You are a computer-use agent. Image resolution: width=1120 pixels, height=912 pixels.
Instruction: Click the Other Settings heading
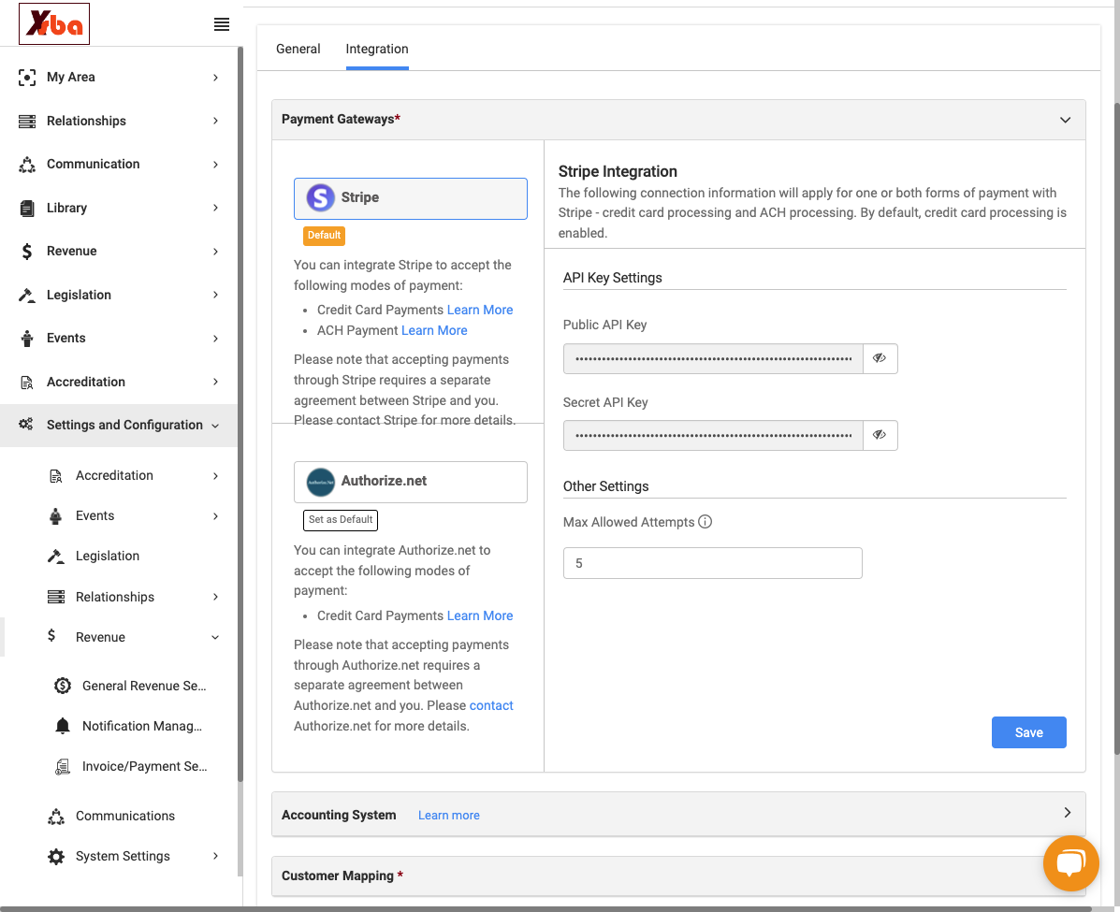[605, 486]
